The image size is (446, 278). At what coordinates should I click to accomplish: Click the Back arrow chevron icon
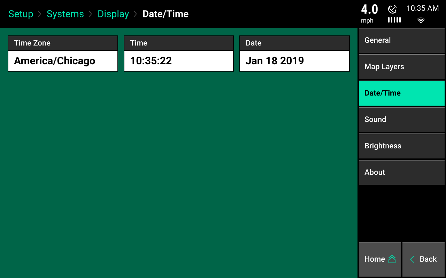coord(412,259)
